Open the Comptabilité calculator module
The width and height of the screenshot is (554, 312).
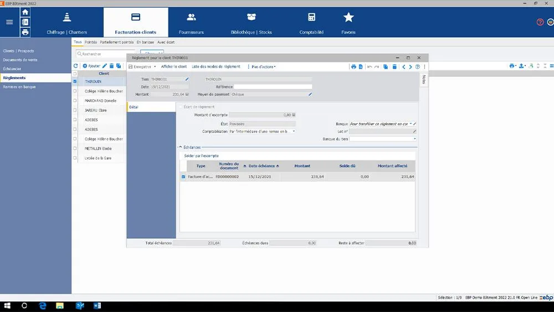click(x=311, y=23)
